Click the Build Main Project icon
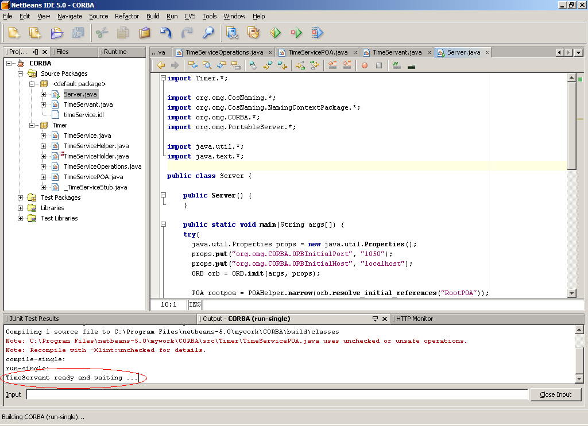588x426 pixels. coord(233,33)
